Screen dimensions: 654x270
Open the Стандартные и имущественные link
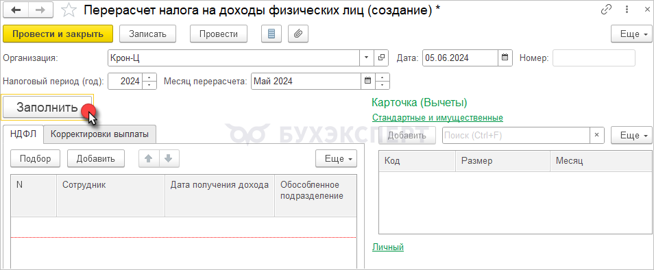437,117
